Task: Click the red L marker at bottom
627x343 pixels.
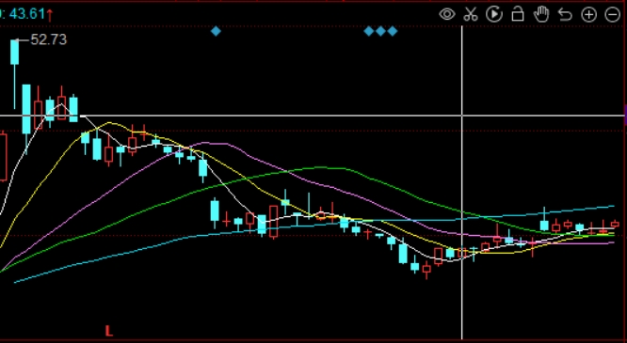Action: tap(109, 331)
